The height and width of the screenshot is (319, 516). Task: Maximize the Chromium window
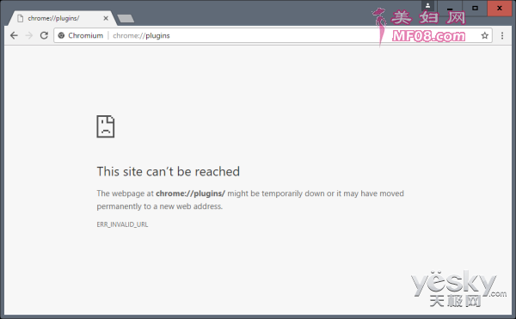[x=475, y=8]
